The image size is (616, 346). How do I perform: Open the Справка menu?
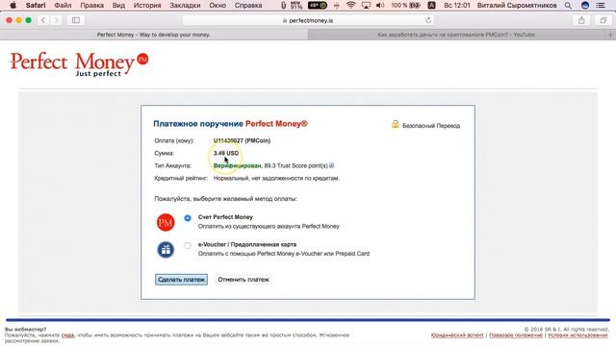248,6
